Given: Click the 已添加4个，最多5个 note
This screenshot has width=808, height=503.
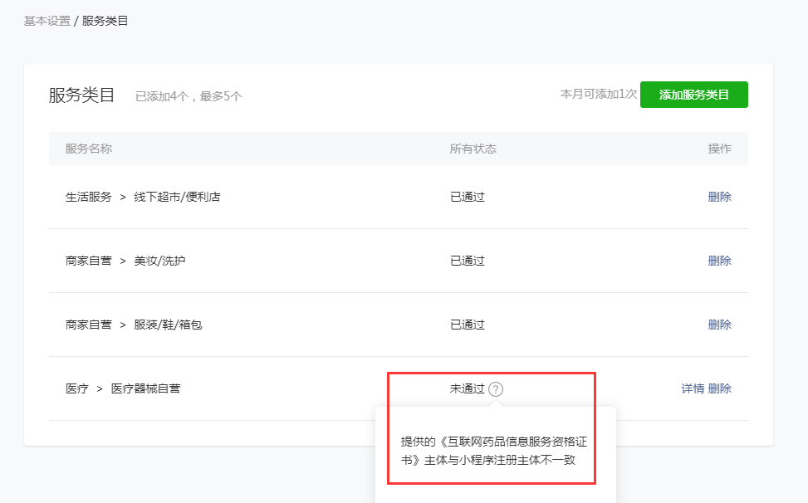Looking at the screenshot, I should 189,96.
